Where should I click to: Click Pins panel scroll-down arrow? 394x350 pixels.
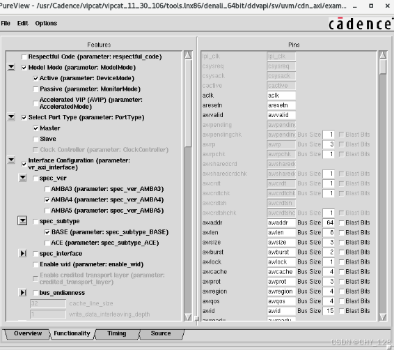coord(383,317)
